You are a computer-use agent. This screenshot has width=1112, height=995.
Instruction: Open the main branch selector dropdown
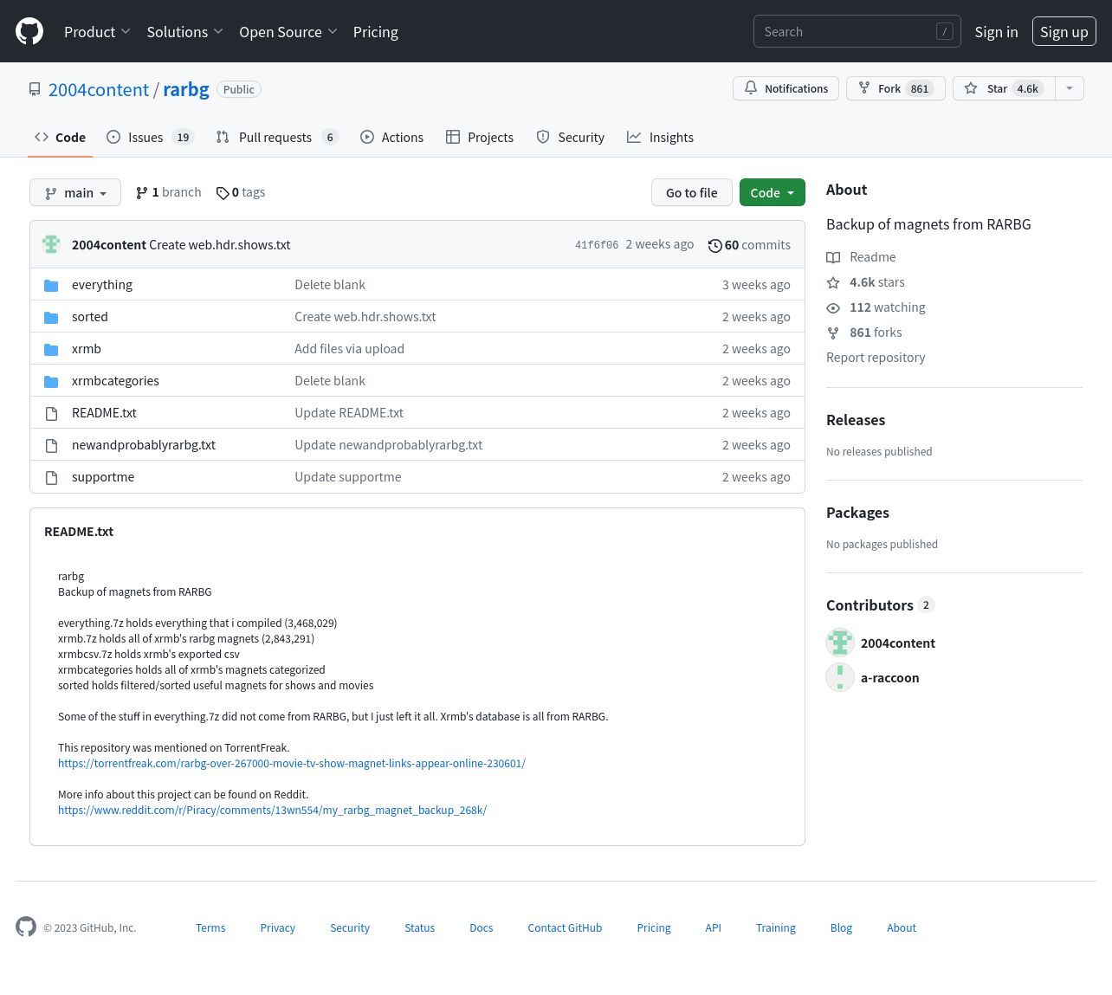pyautogui.click(x=75, y=192)
